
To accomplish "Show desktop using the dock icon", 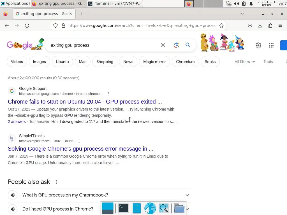I will pyautogui.click(x=107, y=208).
